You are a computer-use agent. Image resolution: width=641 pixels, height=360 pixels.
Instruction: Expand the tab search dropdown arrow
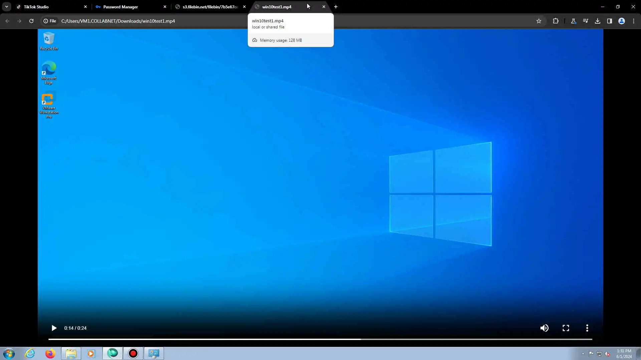pyautogui.click(x=7, y=7)
